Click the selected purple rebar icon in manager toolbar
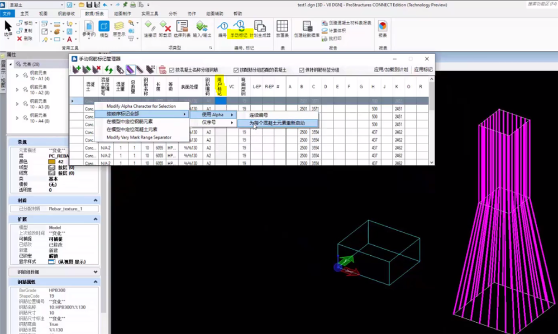Viewport: 558px width, 334px height. [130, 69]
